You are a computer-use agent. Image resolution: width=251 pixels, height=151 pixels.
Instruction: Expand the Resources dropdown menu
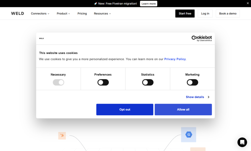[x=102, y=14]
